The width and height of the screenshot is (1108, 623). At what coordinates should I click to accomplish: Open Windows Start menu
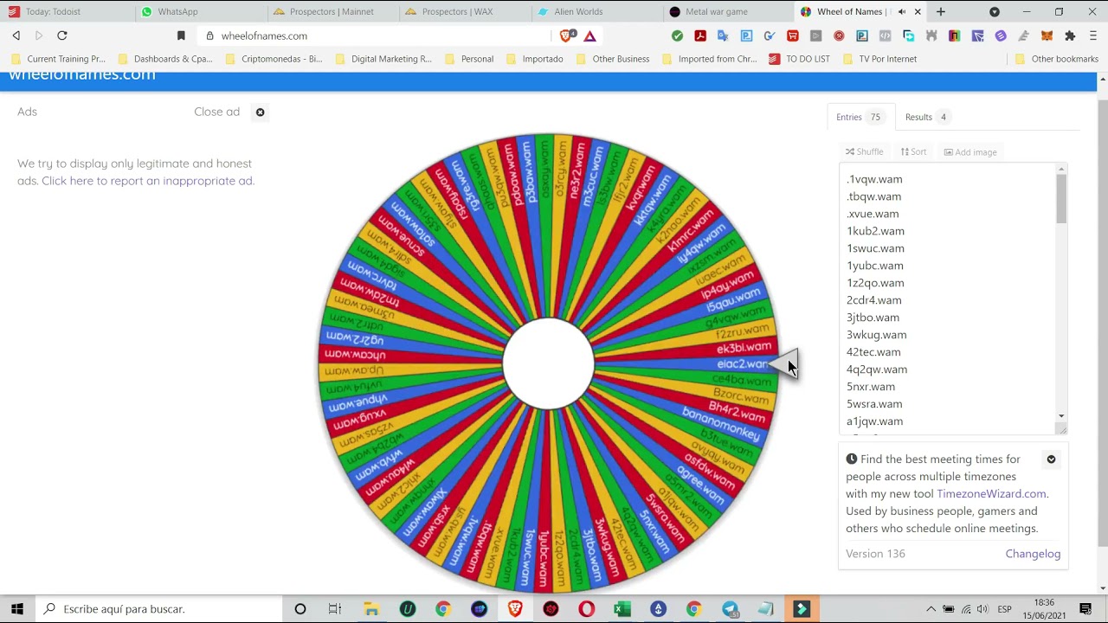17,609
